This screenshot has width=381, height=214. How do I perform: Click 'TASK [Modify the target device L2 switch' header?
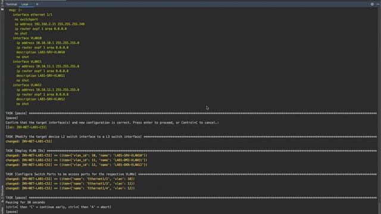tap(73, 137)
